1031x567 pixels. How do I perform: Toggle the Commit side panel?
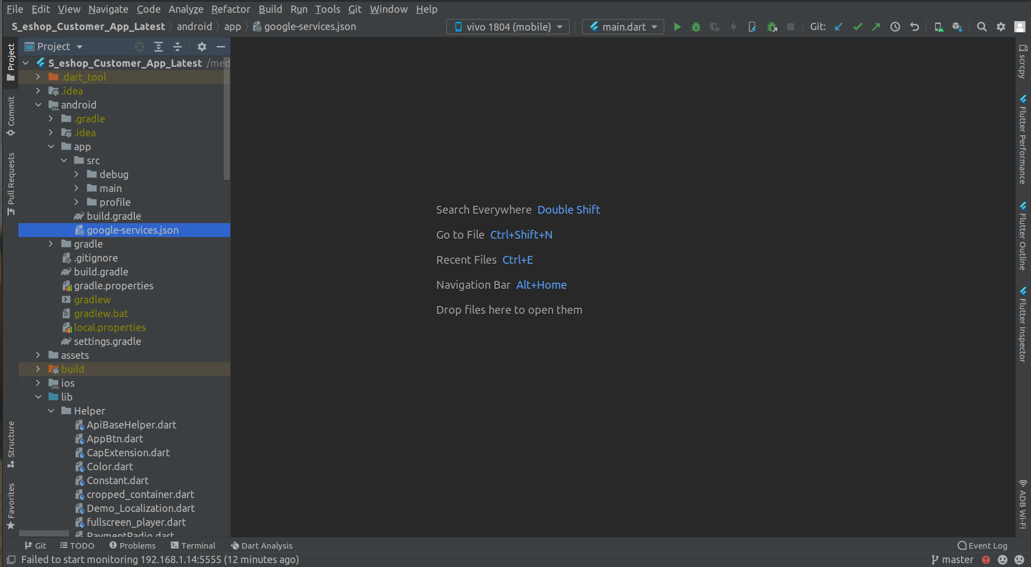pyautogui.click(x=11, y=116)
